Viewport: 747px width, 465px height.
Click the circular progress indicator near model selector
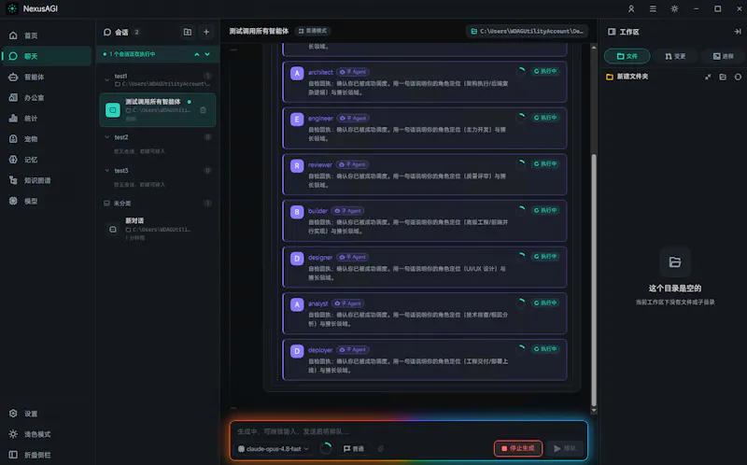326,448
